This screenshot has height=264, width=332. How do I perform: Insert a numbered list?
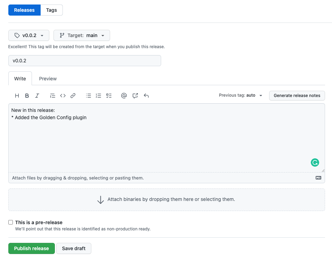click(x=99, y=96)
